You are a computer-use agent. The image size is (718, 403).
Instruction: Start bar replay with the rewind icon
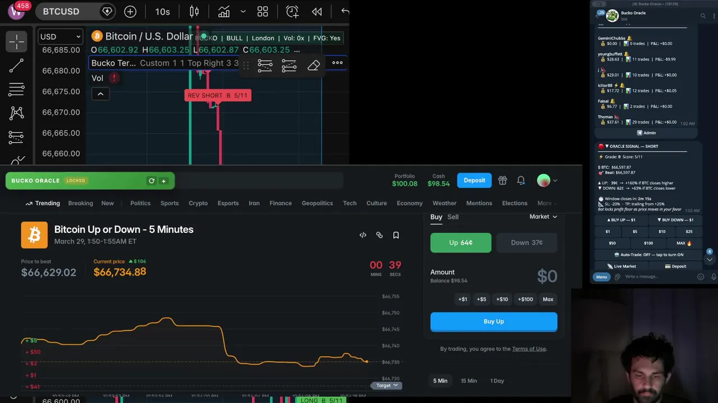[317, 11]
